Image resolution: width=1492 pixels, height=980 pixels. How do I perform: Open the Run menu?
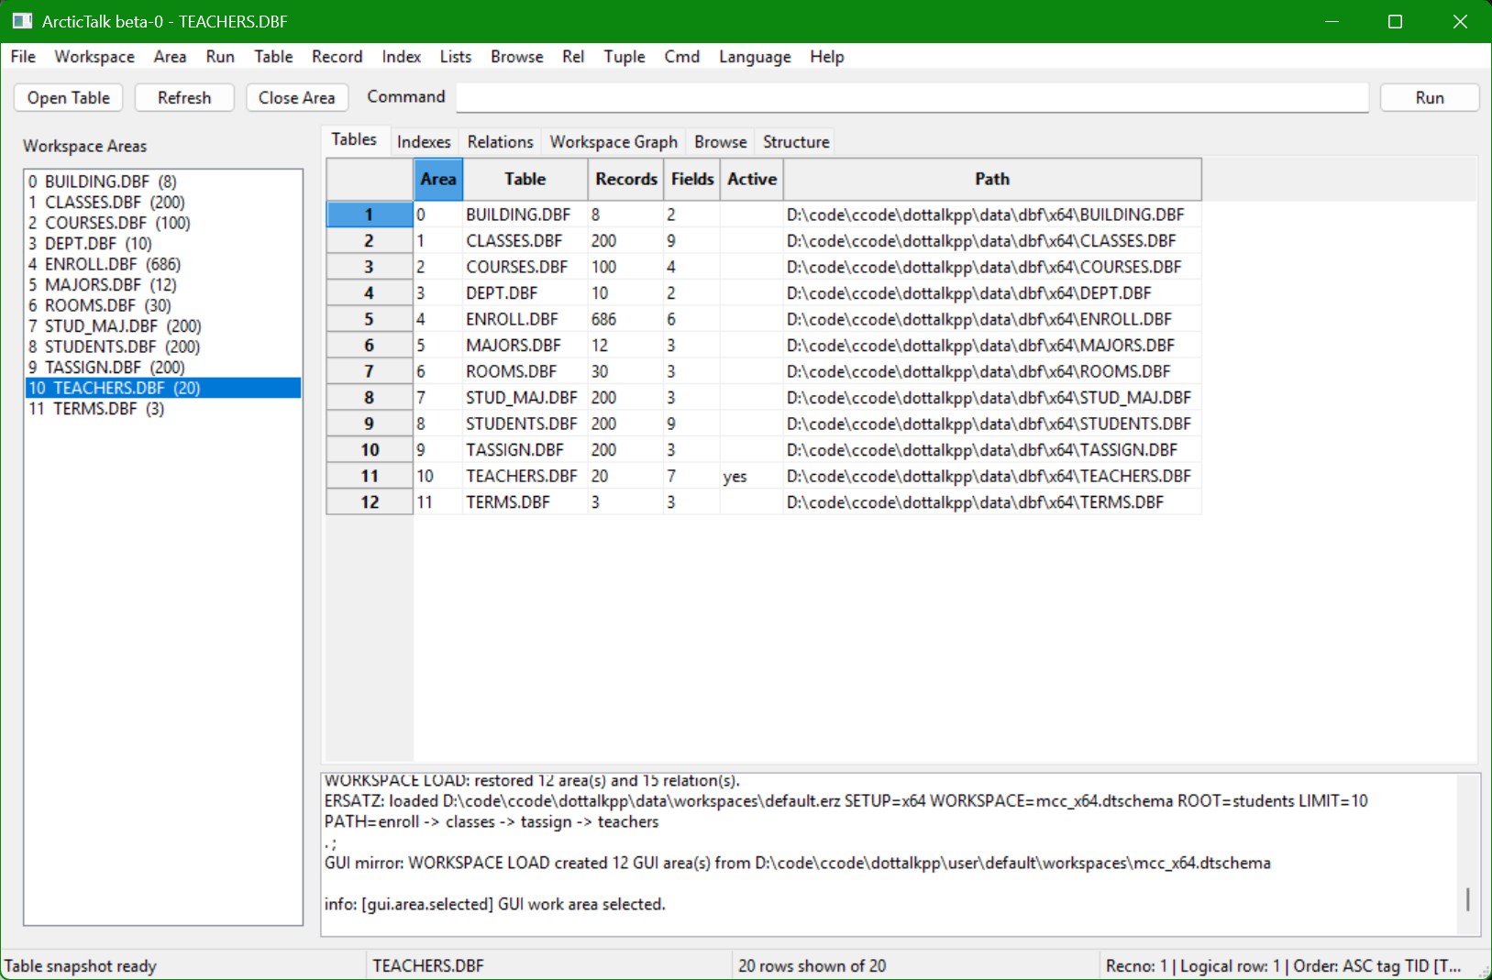(220, 57)
